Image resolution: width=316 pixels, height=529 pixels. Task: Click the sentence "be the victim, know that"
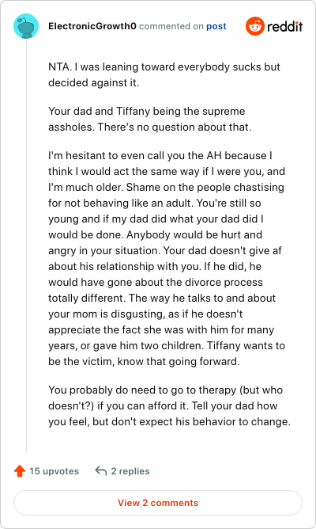pos(144,361)
